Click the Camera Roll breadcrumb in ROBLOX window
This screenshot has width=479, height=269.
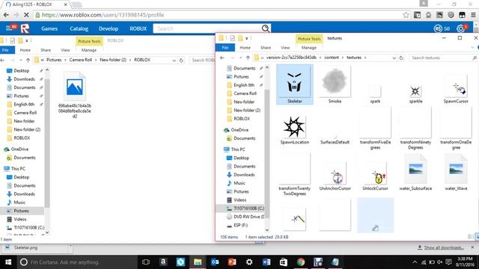(x=81, y=60)
